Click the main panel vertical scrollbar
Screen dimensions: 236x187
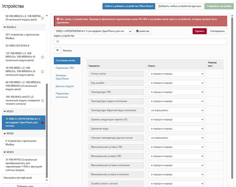pos(232,98)
